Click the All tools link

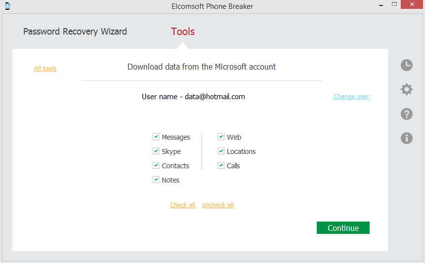pos(45,69)
